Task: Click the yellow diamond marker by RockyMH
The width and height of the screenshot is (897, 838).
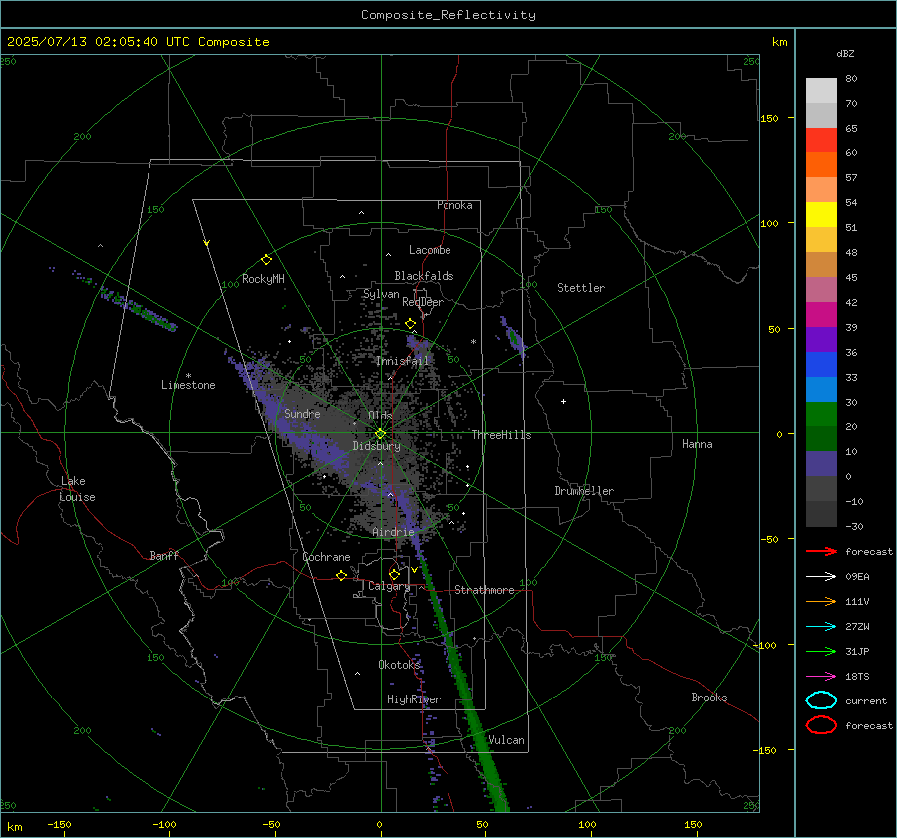Action: coord(266,260)
